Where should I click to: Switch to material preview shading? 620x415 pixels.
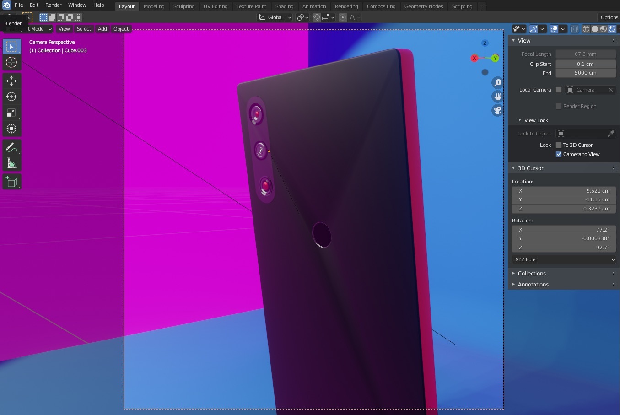(x=604, y=29)
